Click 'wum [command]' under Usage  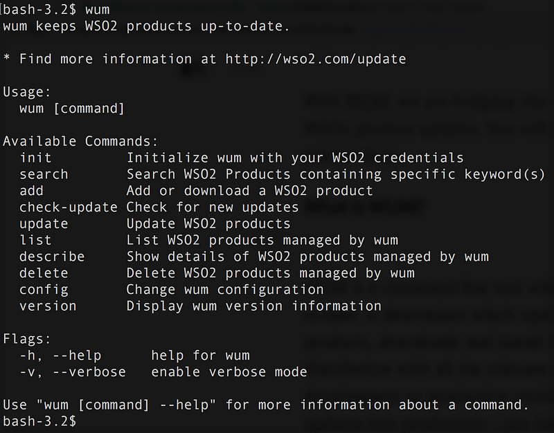72,109
